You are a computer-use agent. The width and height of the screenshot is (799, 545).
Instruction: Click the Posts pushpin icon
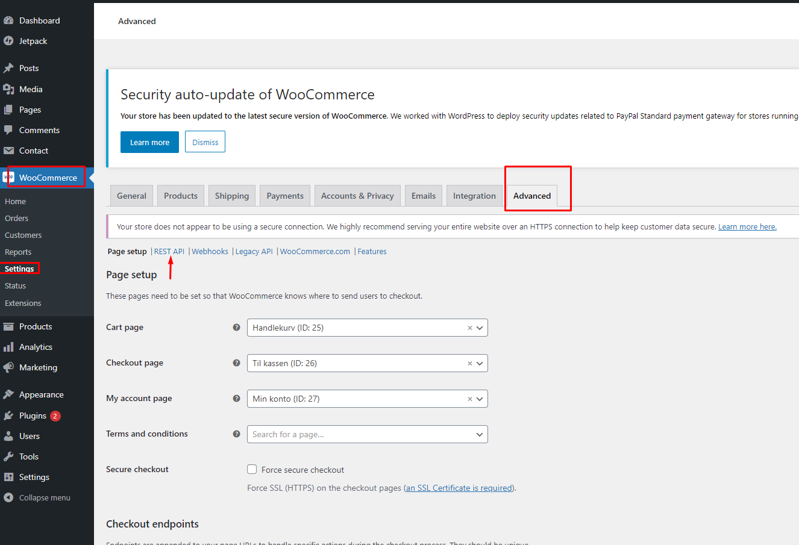(x=8, y=68)
